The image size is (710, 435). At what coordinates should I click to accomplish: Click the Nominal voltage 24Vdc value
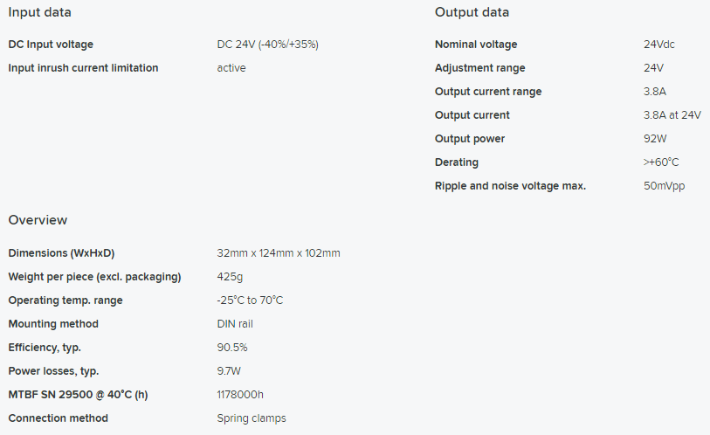tap(658, 45)
